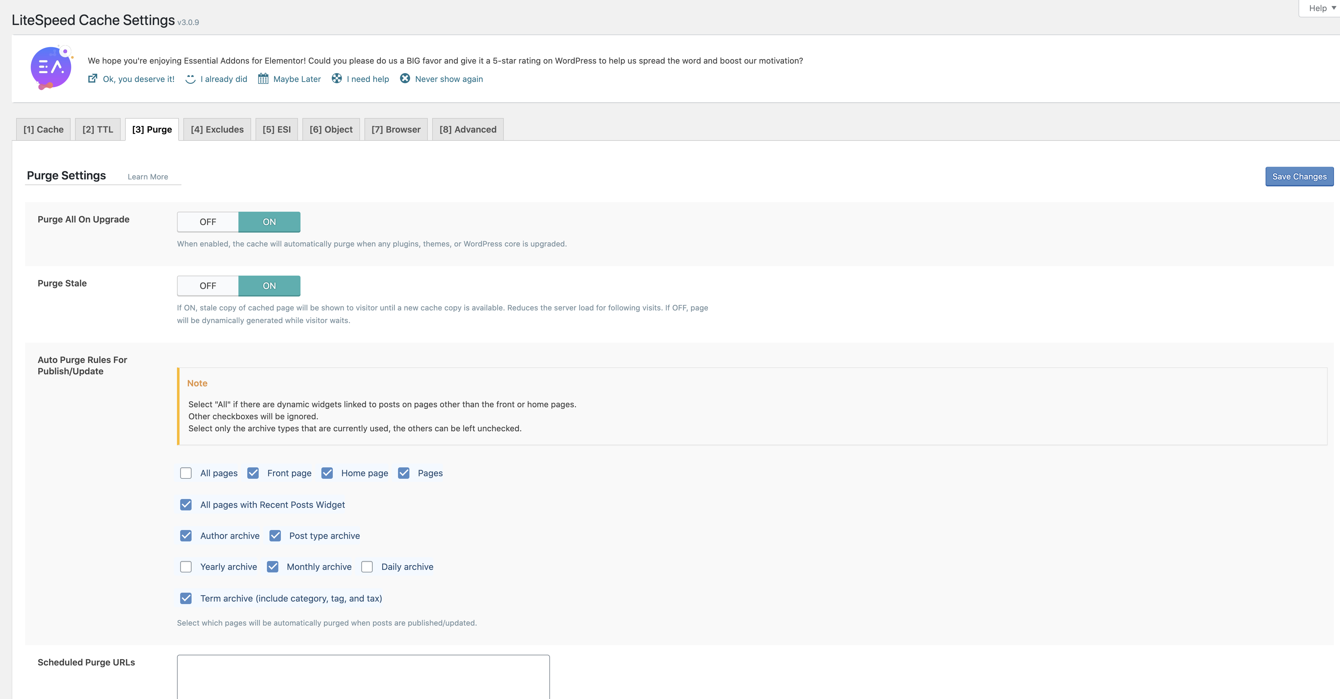Open the Learn More link
The height and width of the screenshot is (699, 1340).
tap(148, 177)
